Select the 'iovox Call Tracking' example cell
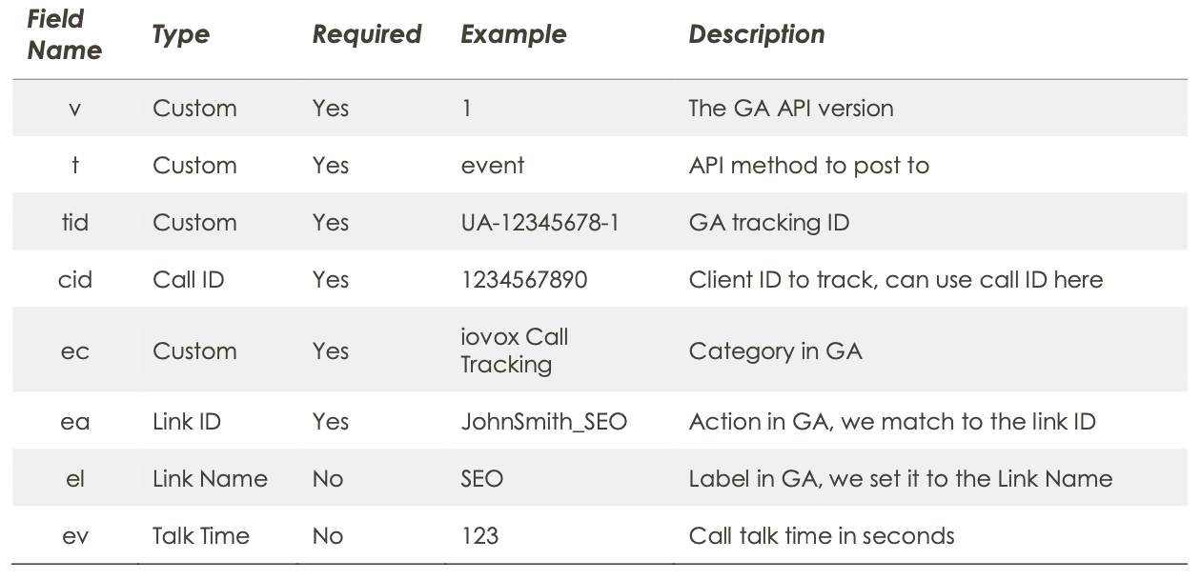 [514, 350]
